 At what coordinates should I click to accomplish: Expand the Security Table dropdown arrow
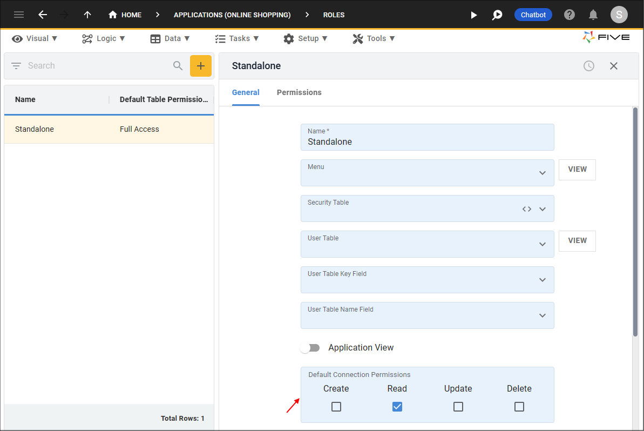click(543, 209)
